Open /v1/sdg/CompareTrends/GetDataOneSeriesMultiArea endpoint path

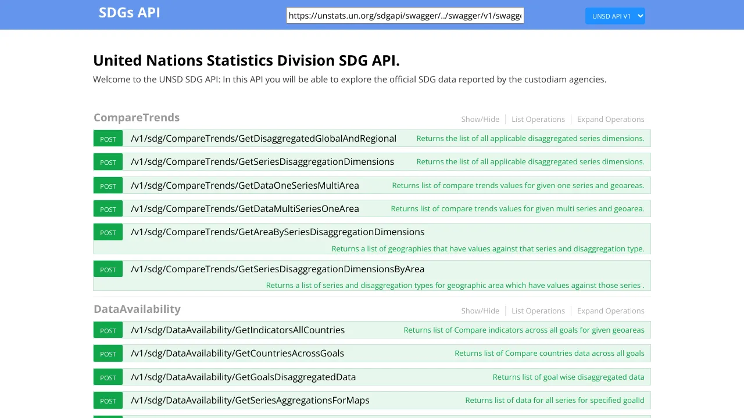tap(245, 185)
